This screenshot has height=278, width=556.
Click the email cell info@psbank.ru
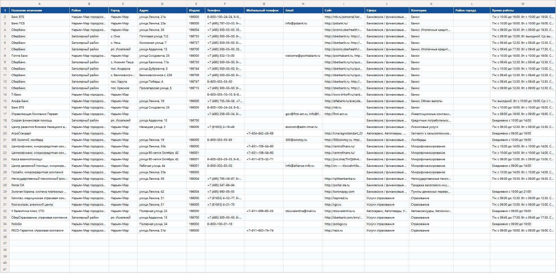(303, 23)
